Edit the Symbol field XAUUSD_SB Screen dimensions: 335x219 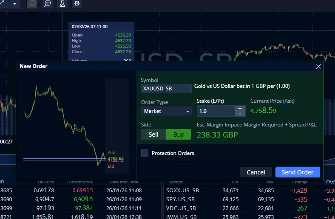(x=166, y=89)
